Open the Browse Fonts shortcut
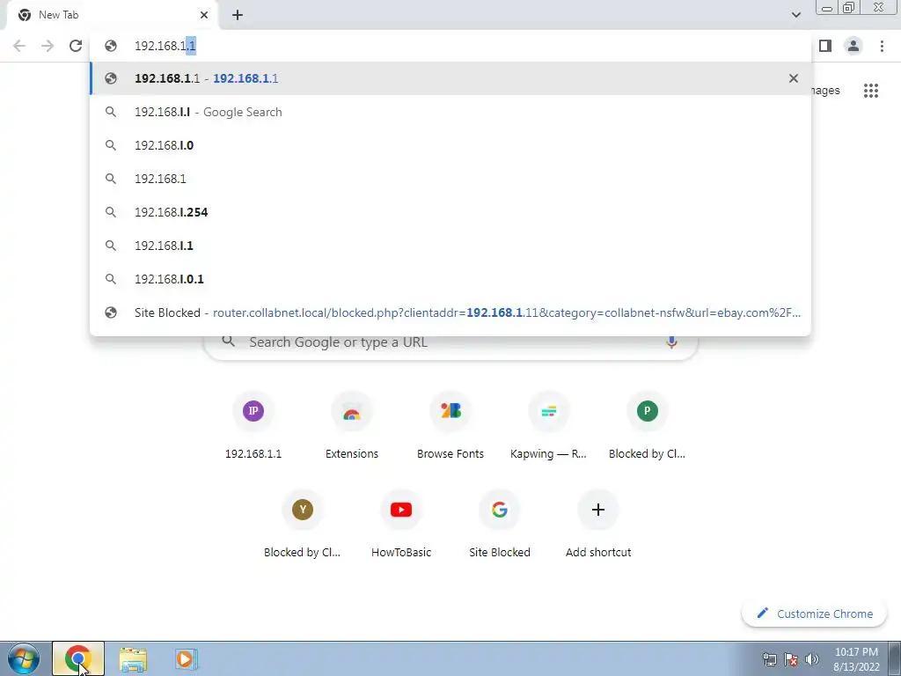Screen dimensions: 901x676 pos(450,426)
